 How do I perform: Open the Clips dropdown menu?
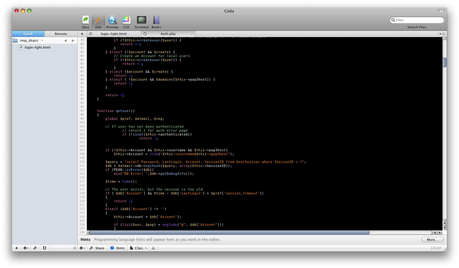[139, 248]
